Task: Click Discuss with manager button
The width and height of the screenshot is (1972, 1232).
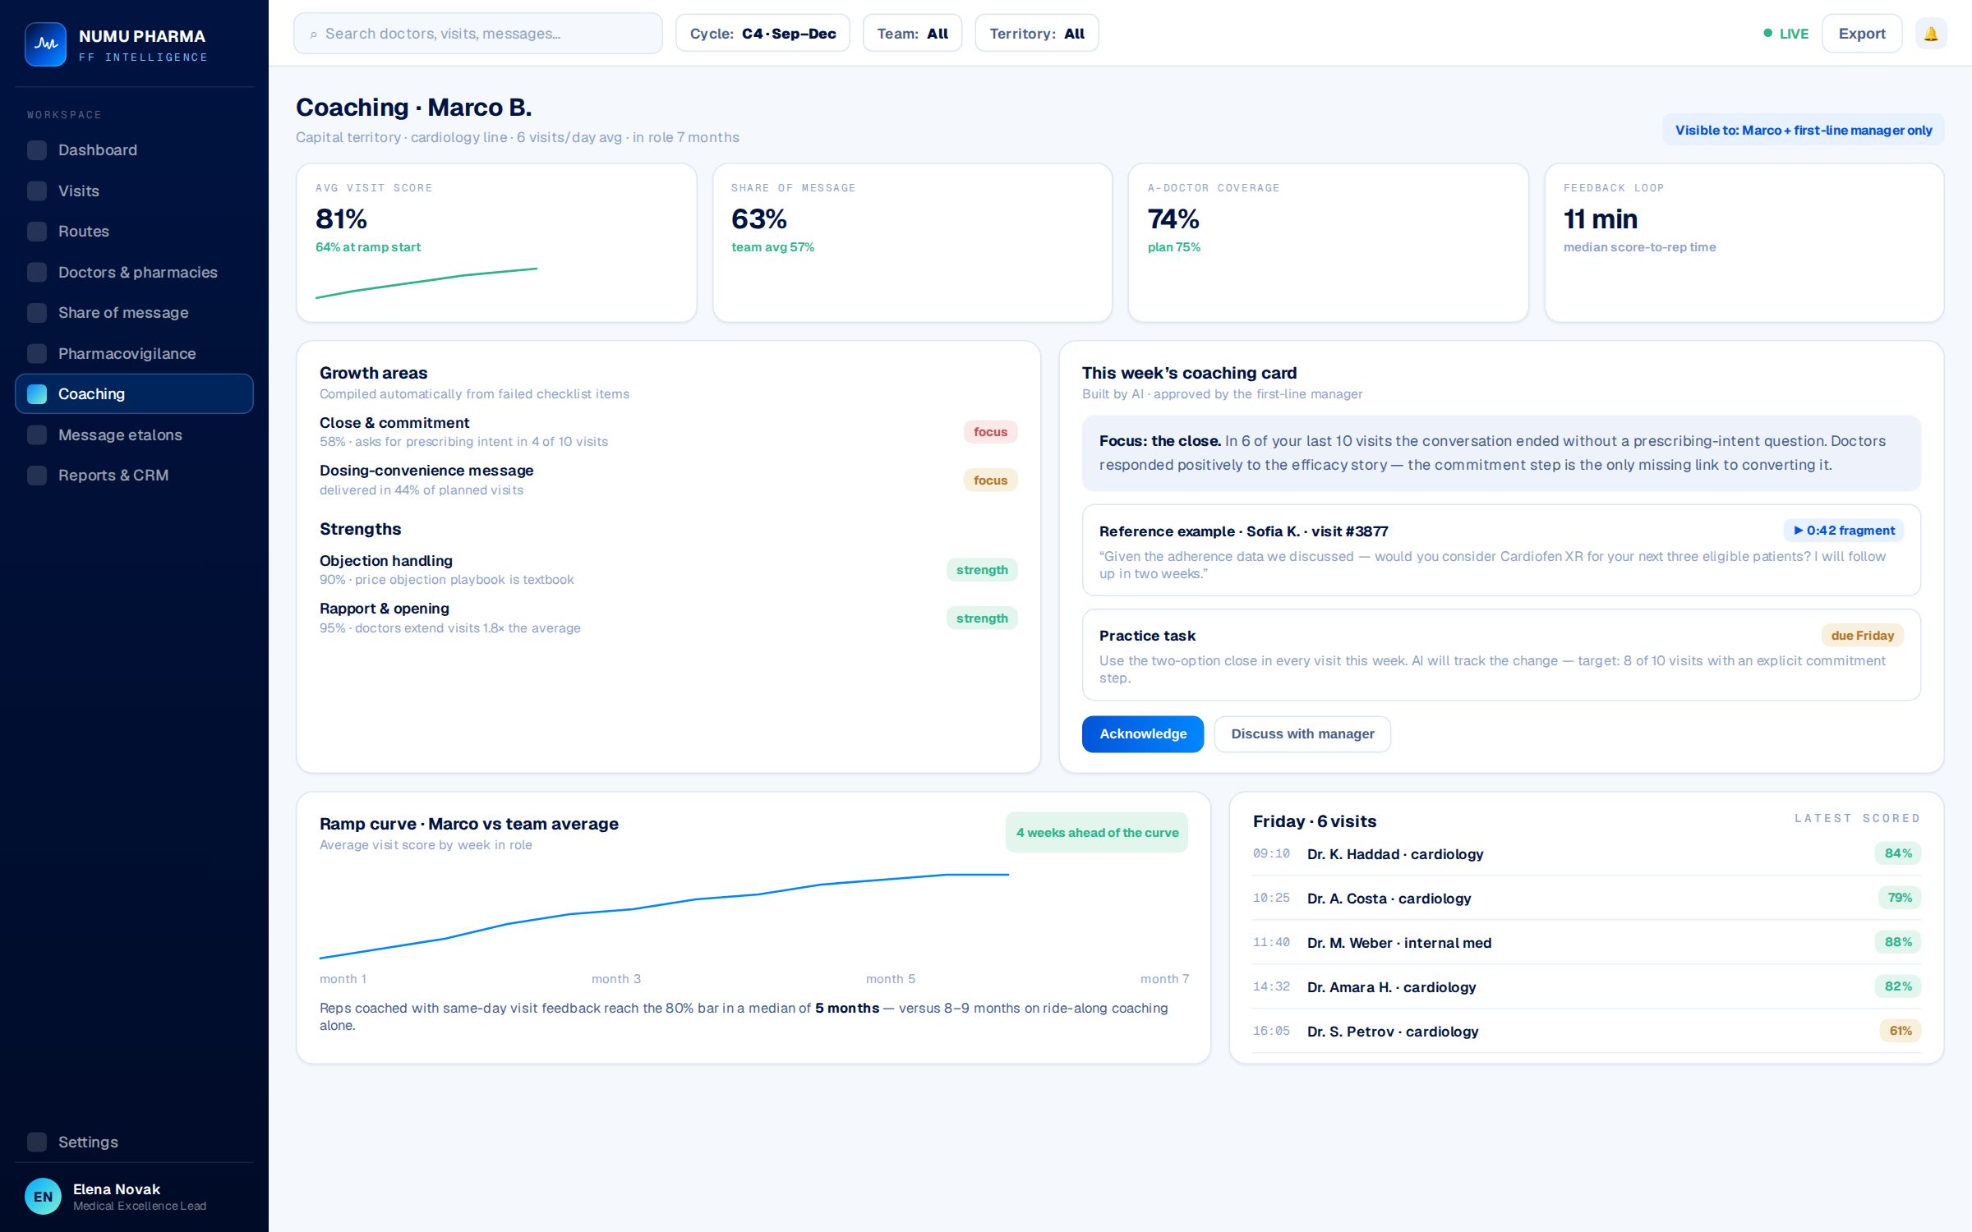Action: pos(1302,734)
